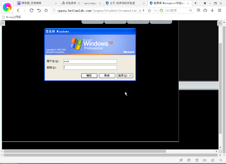
Task: Click the refresh-shield icon in status bar
Action: (189, 160)
